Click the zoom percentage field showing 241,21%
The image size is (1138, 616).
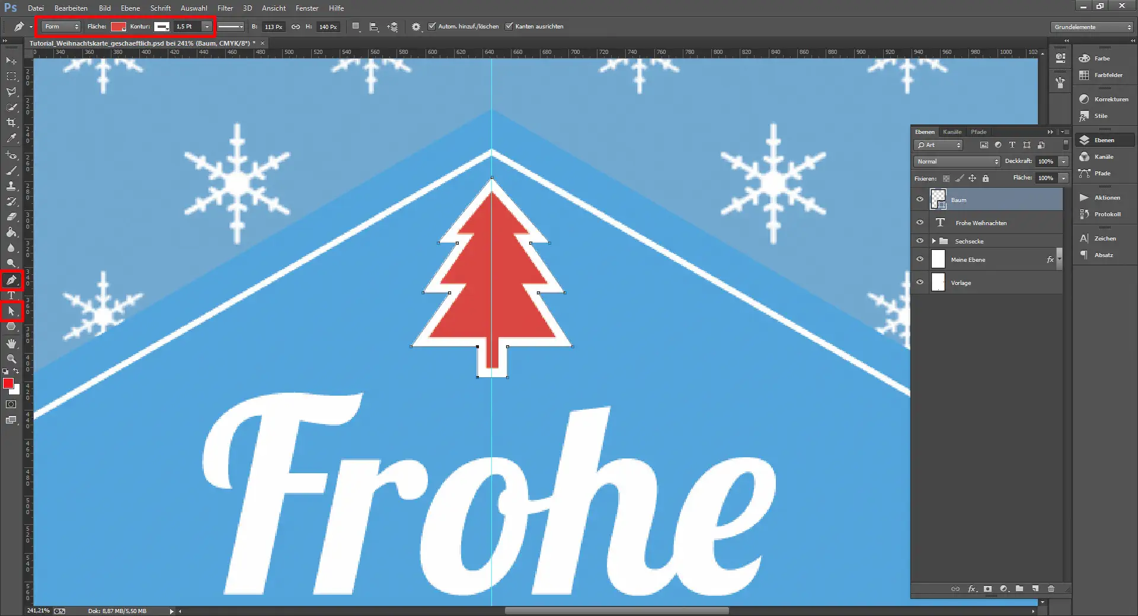tap(39, 611)
